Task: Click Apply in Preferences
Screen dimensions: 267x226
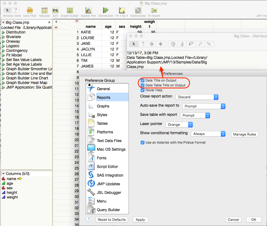Action: tap(140, 220)
